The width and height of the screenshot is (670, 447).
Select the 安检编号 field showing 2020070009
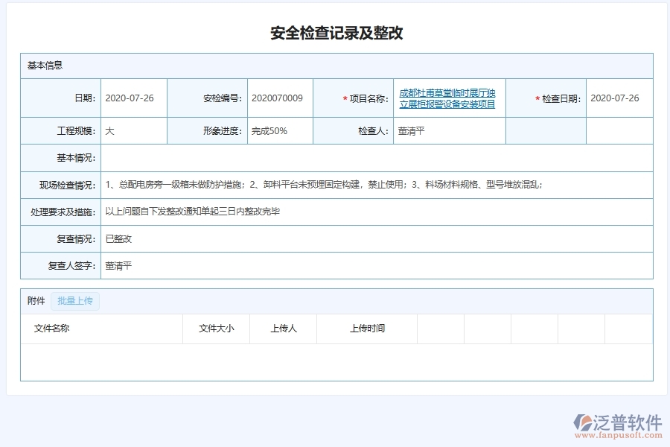coord(278,98)
